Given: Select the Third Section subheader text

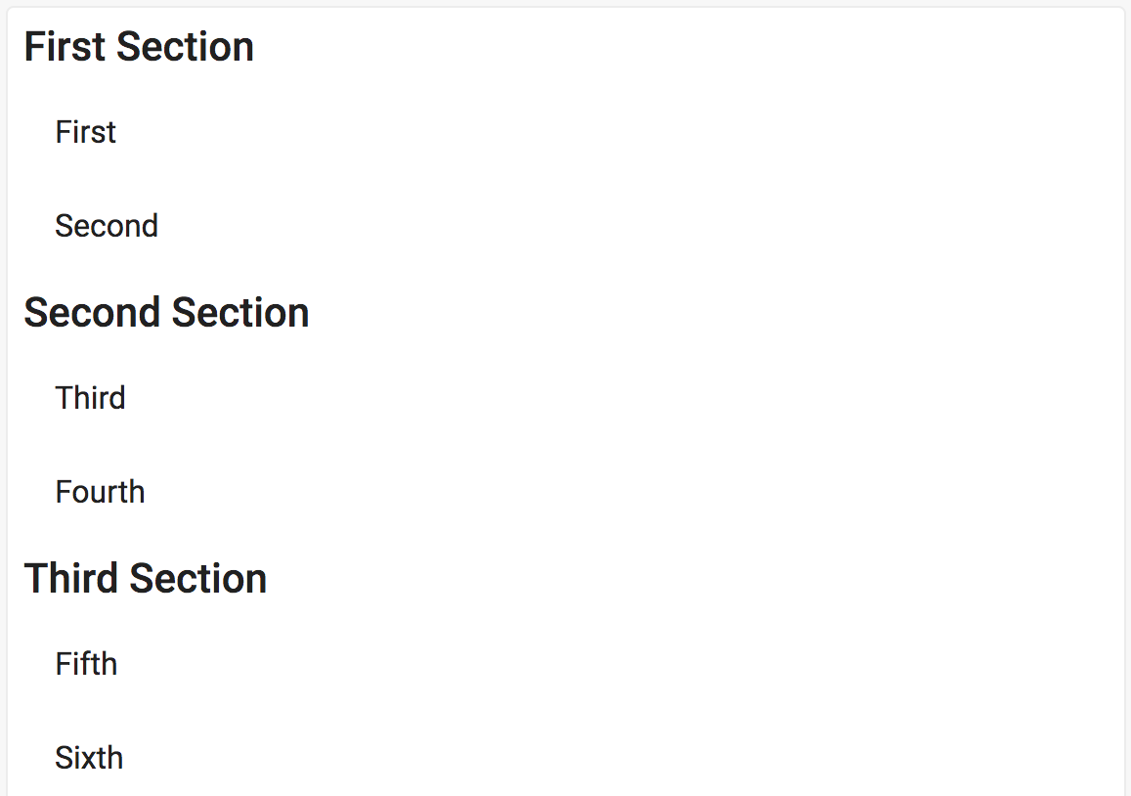Looking at the screenshot, I should [x=146, y=579].
